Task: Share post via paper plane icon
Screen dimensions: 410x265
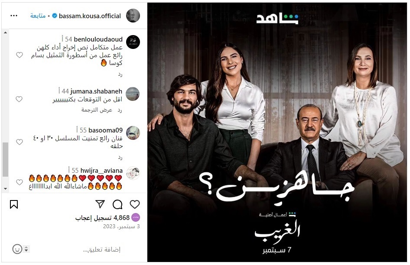Action: 100,204
